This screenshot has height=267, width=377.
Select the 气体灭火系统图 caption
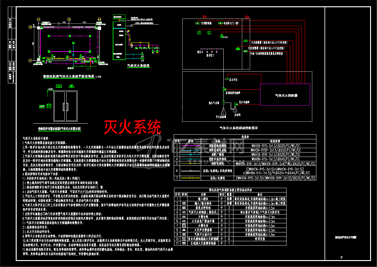(x=138, y=66)
